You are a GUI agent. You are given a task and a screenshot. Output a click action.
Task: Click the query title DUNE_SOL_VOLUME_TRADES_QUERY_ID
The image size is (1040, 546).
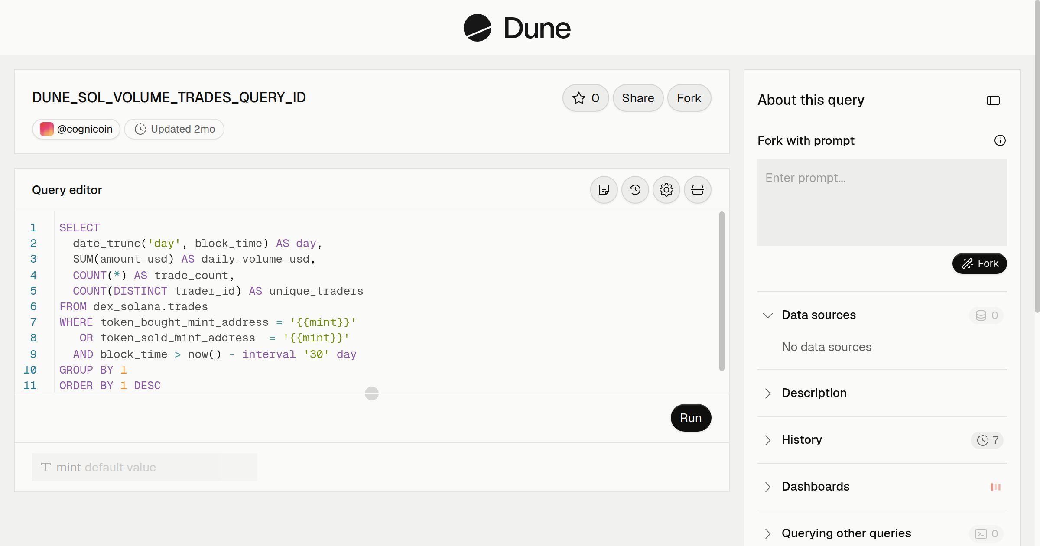point(169,97)
